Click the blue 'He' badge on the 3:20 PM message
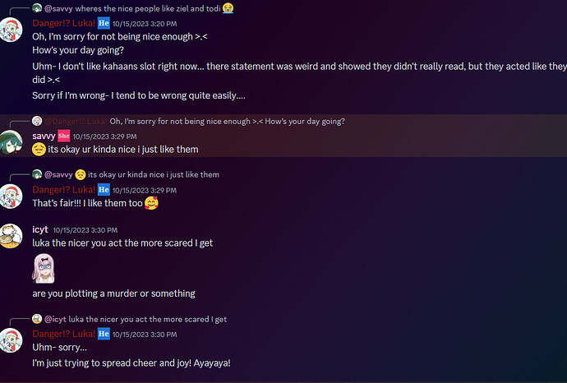This screenshot has width=567, height=383. 104,23
